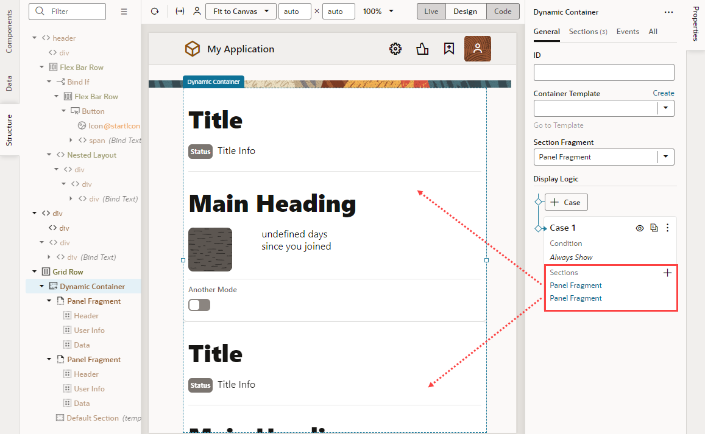705x434 pixels.
Task: Switch to Design mode
Action: pos(466,11)
